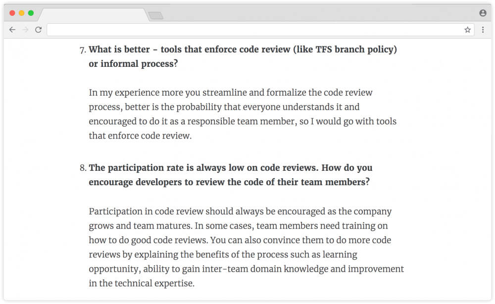495x304 pixels.
Task: Bookmark this page using the star icon
Action: pyautogui.click(x=467, y=30)
